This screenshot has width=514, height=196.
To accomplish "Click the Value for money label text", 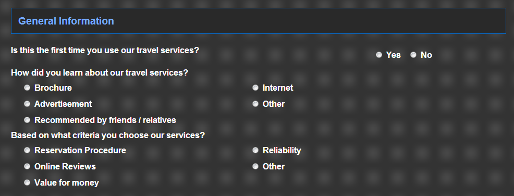I will tap(67, 183).
